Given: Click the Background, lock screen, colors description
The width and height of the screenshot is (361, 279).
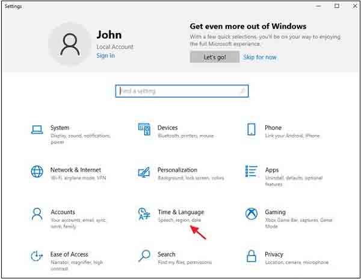Looking at the screenshot, I should pyautogui.click(x=191, y=178).
